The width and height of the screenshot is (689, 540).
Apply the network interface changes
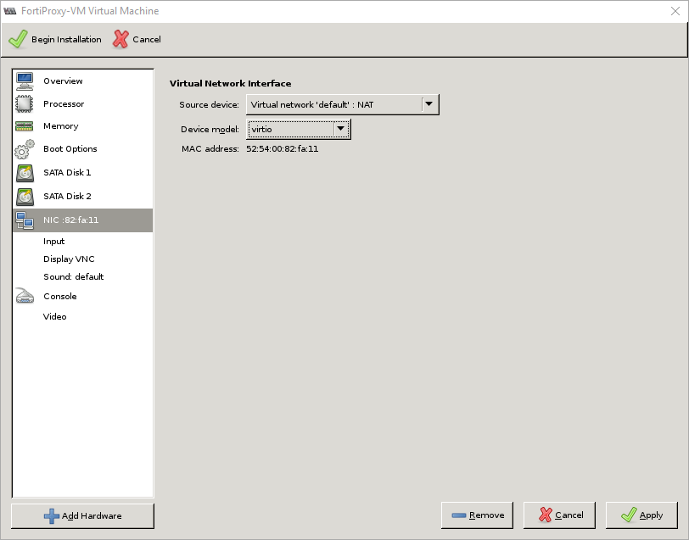point(641,515)
